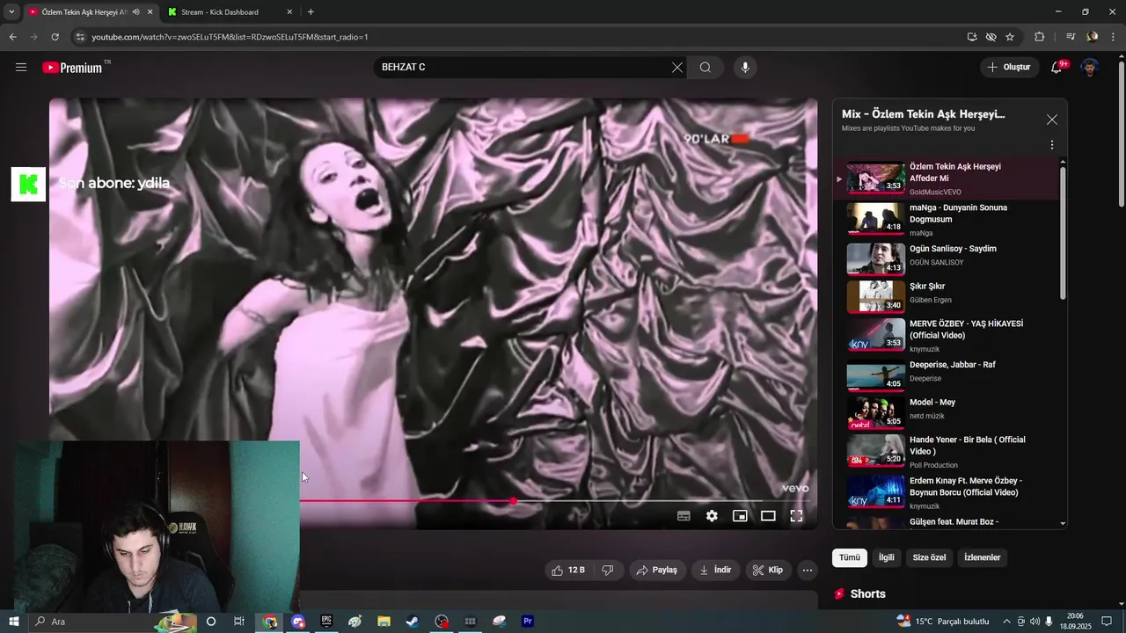Open Epic Games launcher from taskbar

tap(326, 622)
